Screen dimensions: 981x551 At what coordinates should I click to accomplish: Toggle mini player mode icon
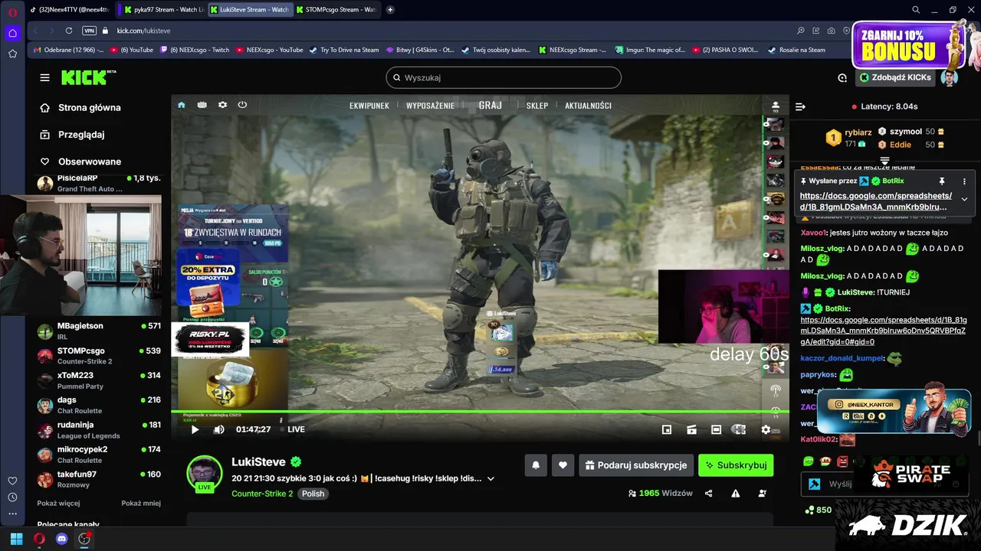point(667,430)
